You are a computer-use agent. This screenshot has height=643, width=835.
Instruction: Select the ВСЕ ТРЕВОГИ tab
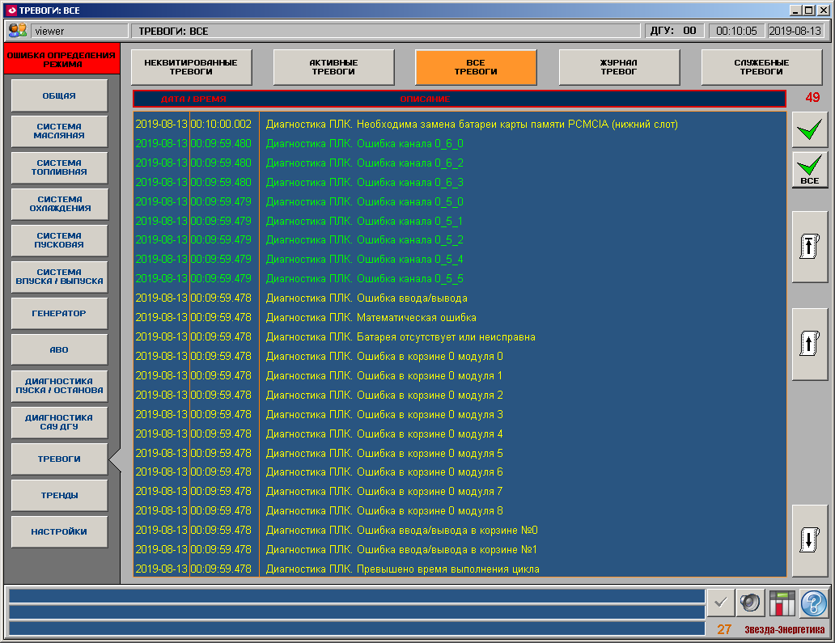476,67
